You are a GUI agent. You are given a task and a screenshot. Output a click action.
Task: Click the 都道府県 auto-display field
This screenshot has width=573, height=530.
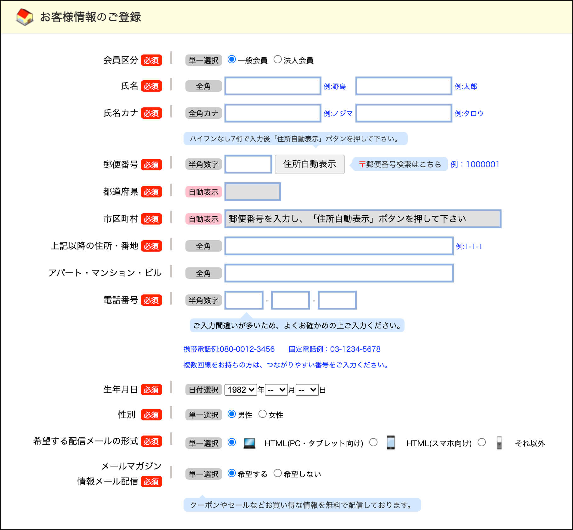253,192
